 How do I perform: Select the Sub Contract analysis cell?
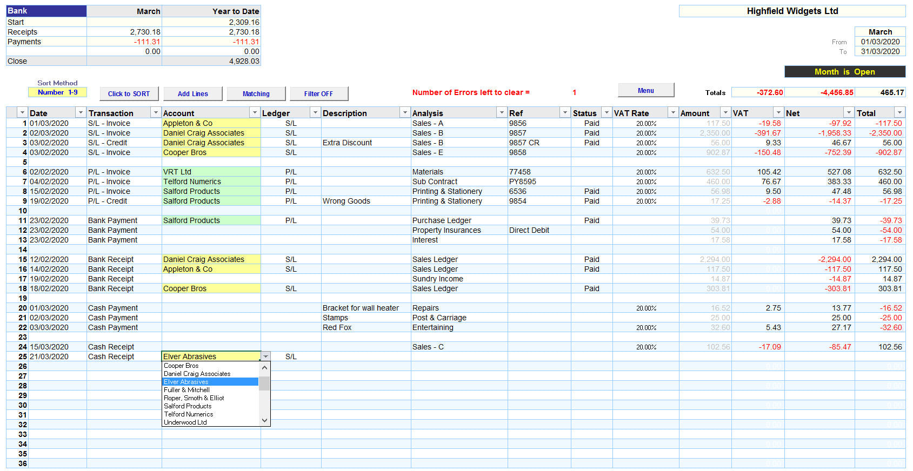click(x=459, y=181)
